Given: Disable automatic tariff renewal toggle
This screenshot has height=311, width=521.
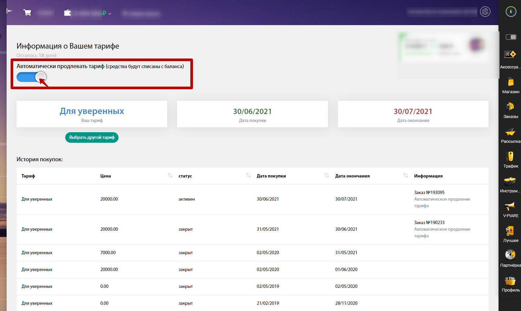Looking at the screenshot, I should [31, 77].
